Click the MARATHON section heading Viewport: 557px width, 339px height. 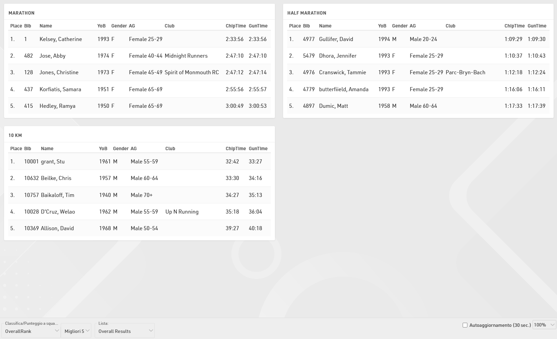(21, 13)
